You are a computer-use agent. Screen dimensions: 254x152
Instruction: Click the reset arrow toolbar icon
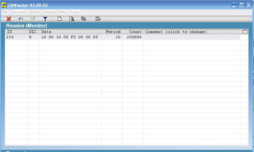point(21,19)
